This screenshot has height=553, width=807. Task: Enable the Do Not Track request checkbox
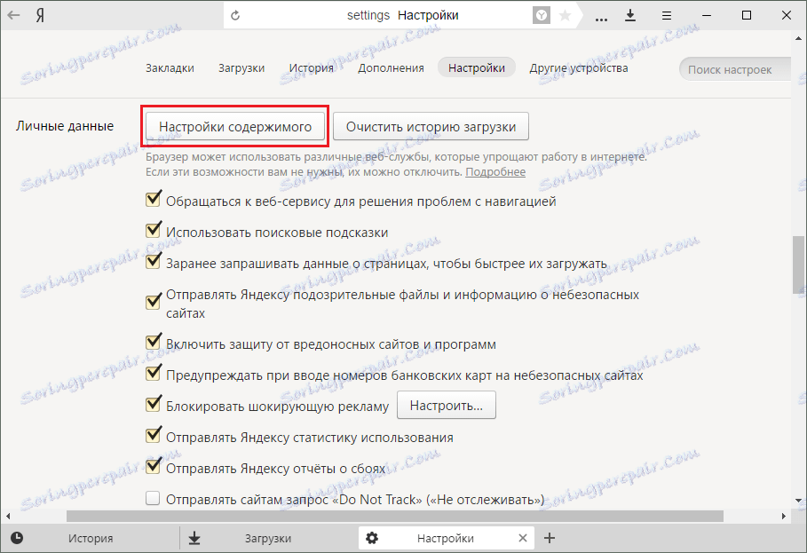(153, 499)
